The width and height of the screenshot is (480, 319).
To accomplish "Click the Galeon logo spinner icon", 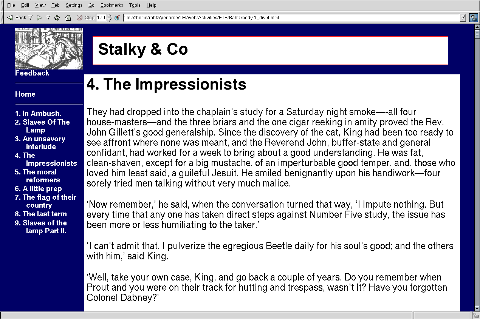I will 473,17.
